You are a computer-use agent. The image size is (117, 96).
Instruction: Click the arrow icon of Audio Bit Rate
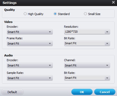[107, 78]
